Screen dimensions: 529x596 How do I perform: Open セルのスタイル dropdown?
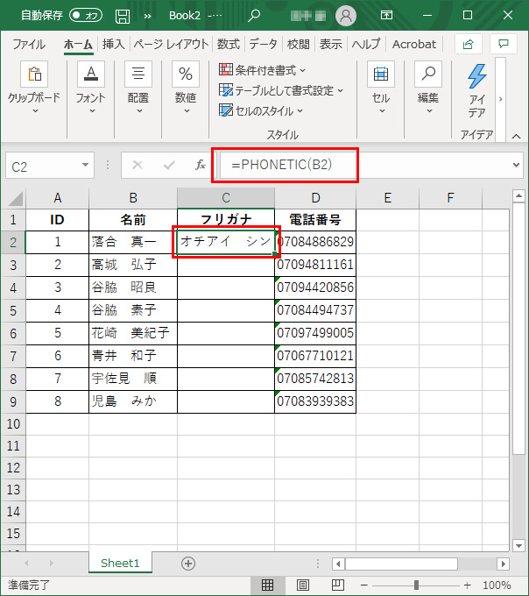point(261,110)
